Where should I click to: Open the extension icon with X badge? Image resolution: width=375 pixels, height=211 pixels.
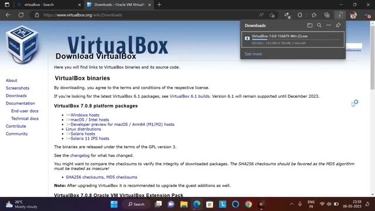pos(287,15)
